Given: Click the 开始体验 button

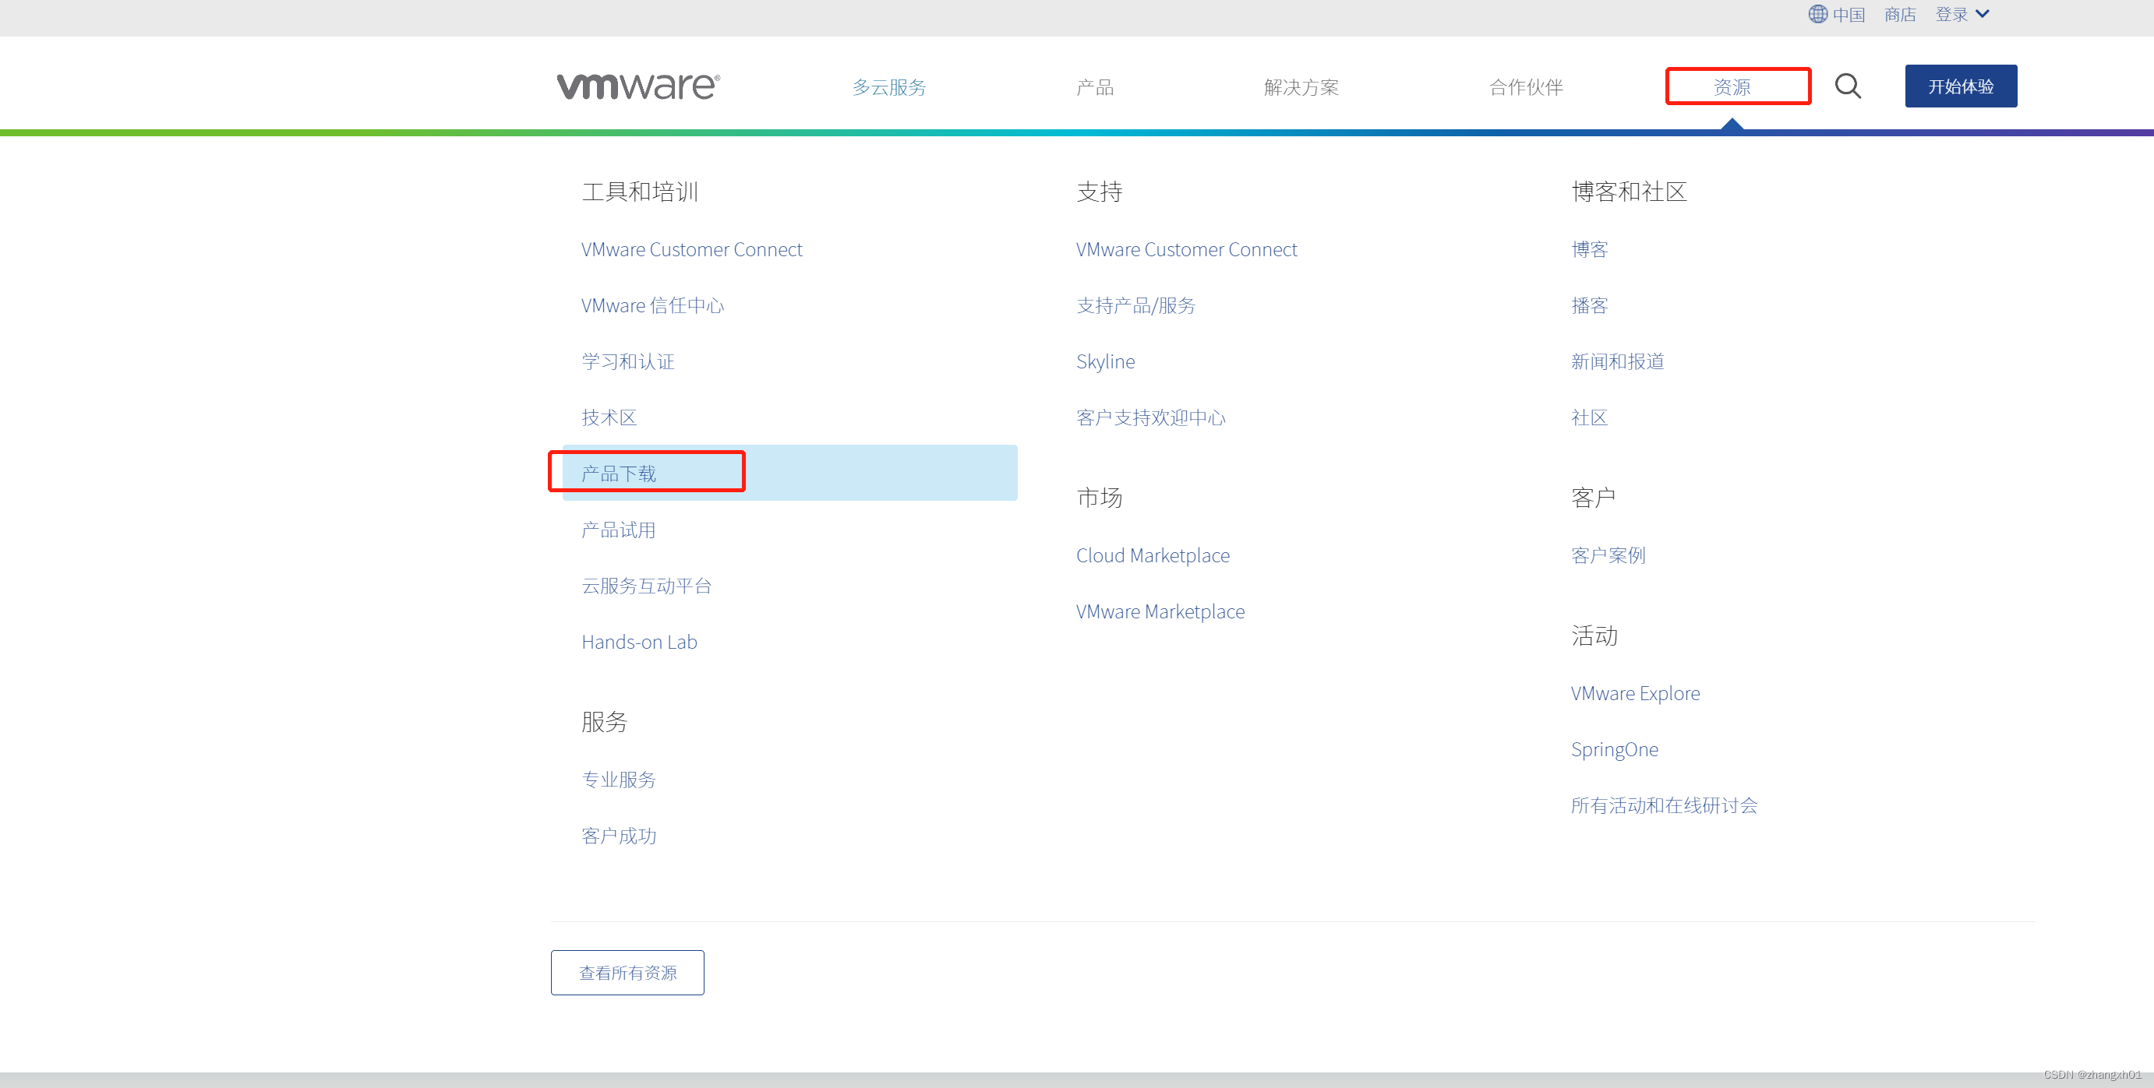Looking at the screenshot, I should click(1960, 85).
